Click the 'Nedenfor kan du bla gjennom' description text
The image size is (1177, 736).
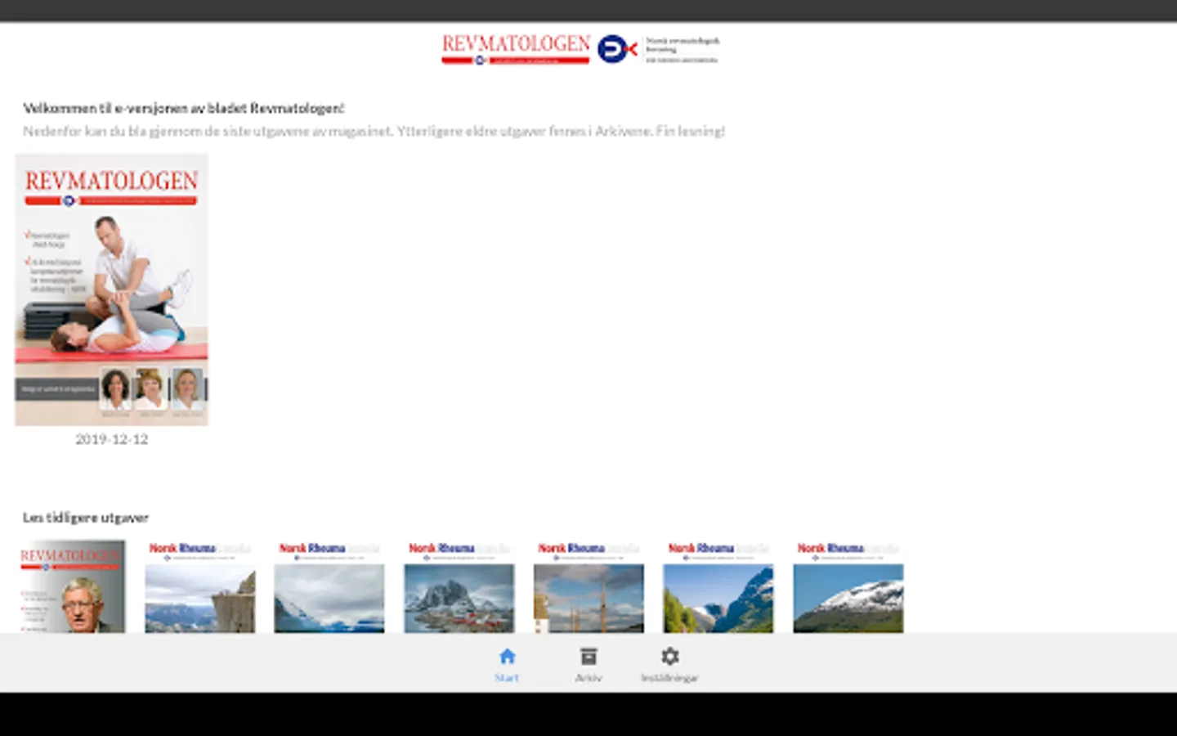[374, 131]
